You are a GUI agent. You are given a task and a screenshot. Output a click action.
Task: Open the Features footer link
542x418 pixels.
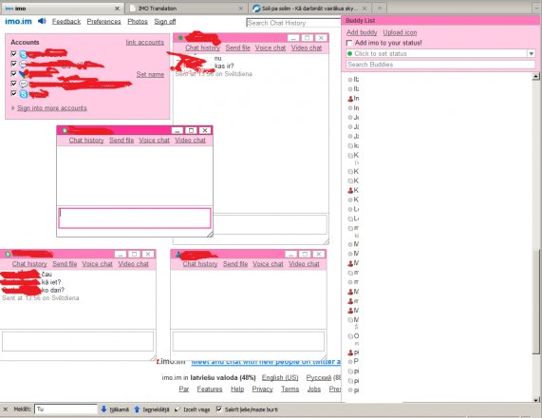tap(210, 389)
